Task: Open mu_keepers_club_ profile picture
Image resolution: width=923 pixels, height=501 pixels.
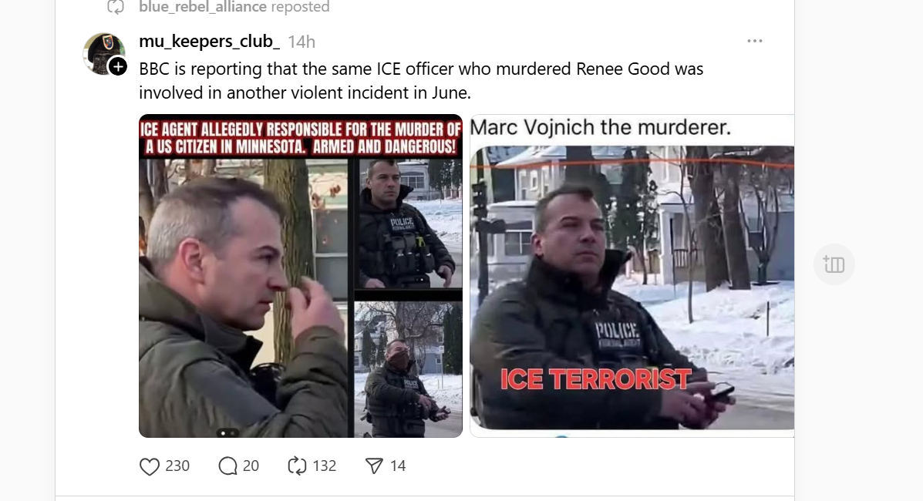Action: coord(104,54)
